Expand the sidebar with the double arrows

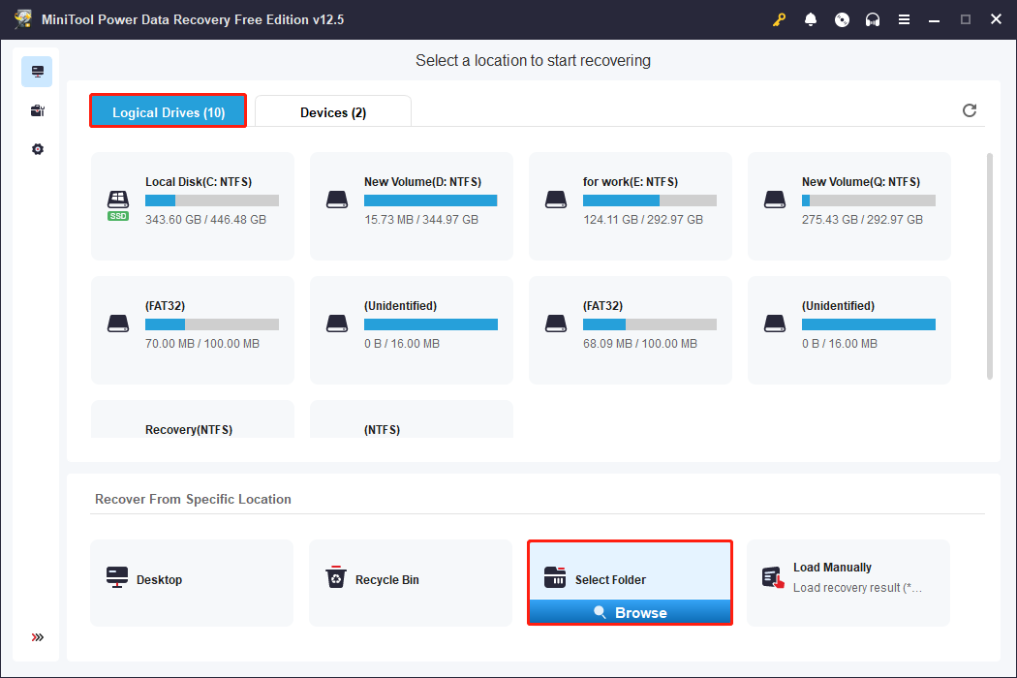pos(37,637)
